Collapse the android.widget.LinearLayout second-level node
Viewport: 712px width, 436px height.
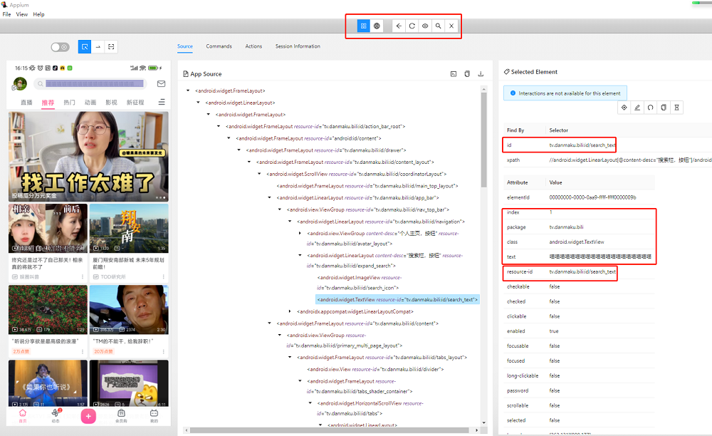(x=198, y=103)
